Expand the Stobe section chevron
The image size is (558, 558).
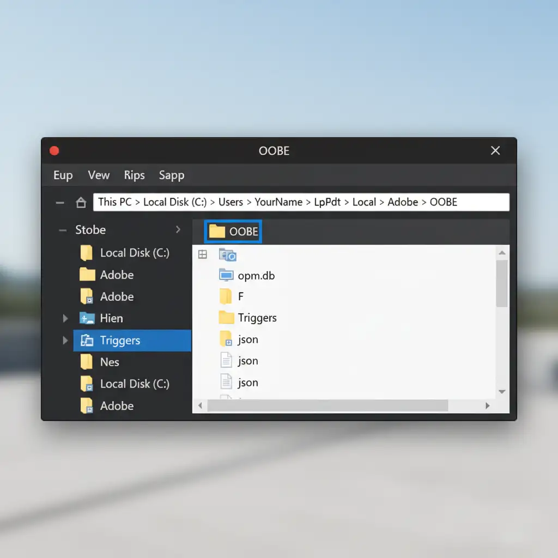click(178, 230)
